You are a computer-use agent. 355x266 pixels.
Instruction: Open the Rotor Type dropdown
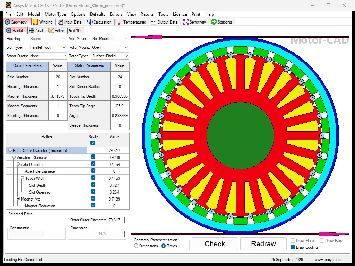(x=110, y=56)
